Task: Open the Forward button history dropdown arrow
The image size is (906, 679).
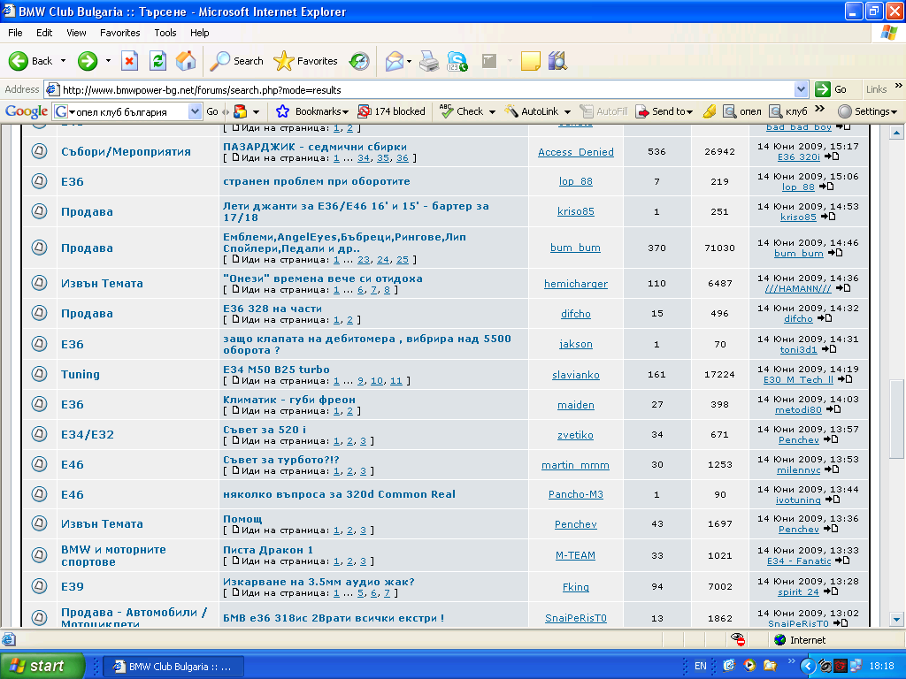Action: tap(108, 61)
